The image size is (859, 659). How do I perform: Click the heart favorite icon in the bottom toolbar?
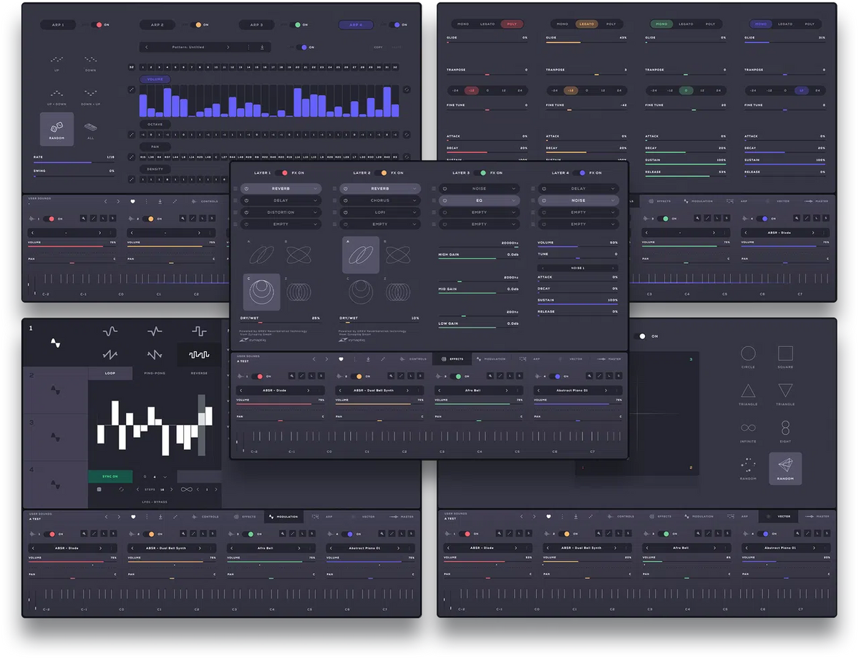(341, 358)
